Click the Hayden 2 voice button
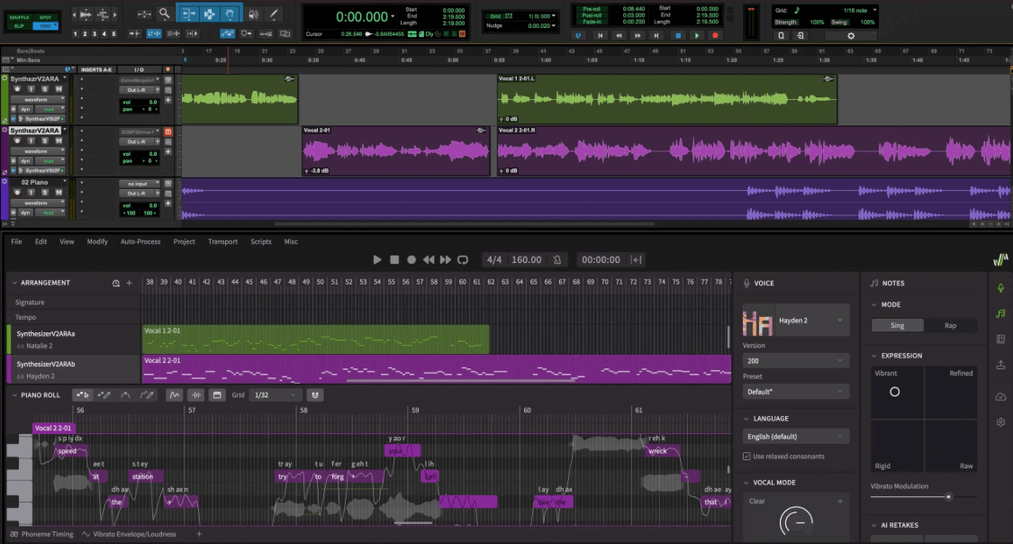The height and width of the screenshot is (544, 1013). (x=794, y=319)
